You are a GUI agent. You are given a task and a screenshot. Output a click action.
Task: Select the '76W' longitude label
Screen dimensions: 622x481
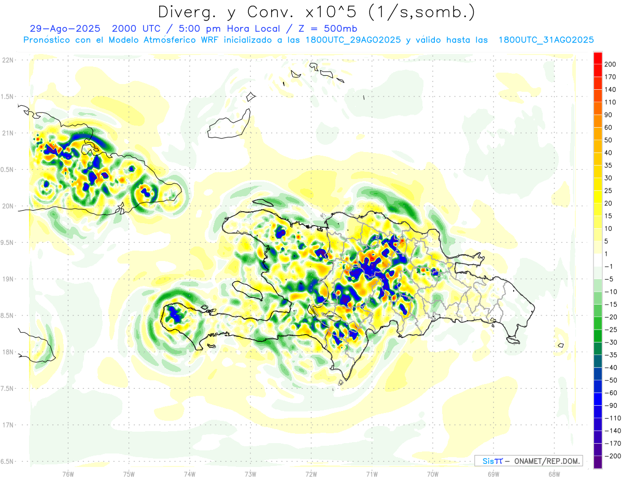coord(68,474)
